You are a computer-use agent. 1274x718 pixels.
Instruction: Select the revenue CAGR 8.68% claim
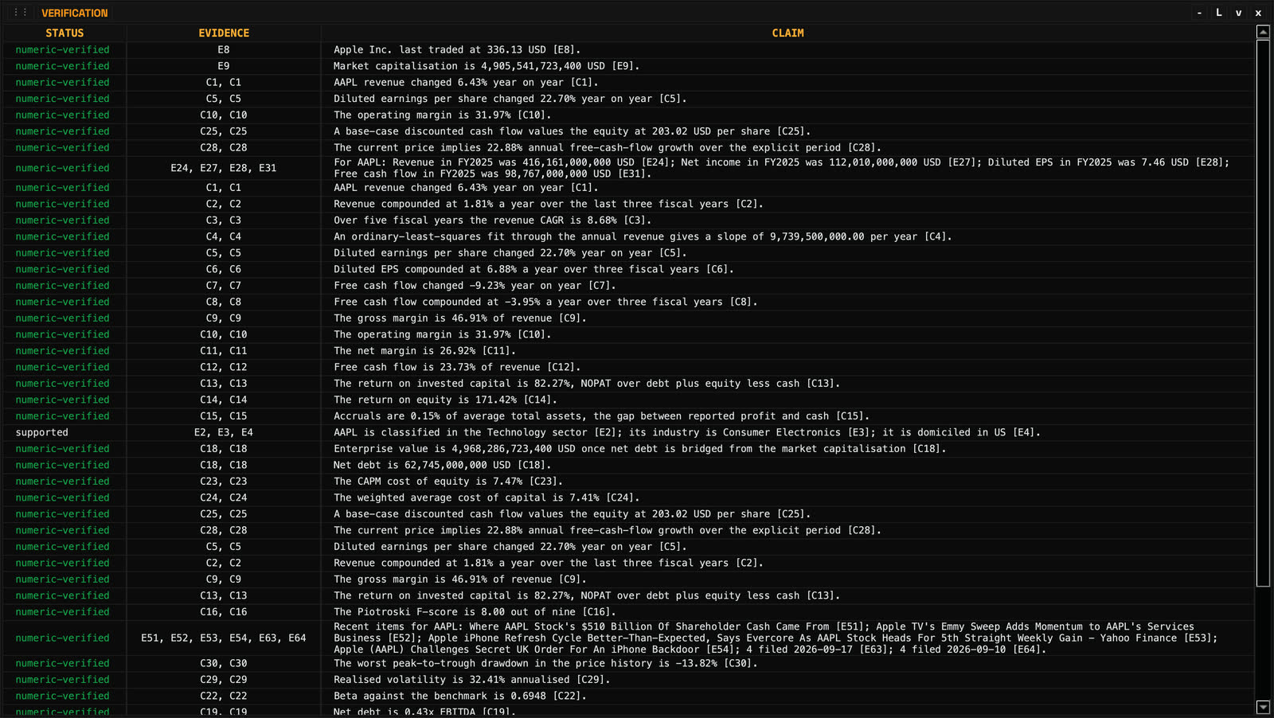coord(492,220)
